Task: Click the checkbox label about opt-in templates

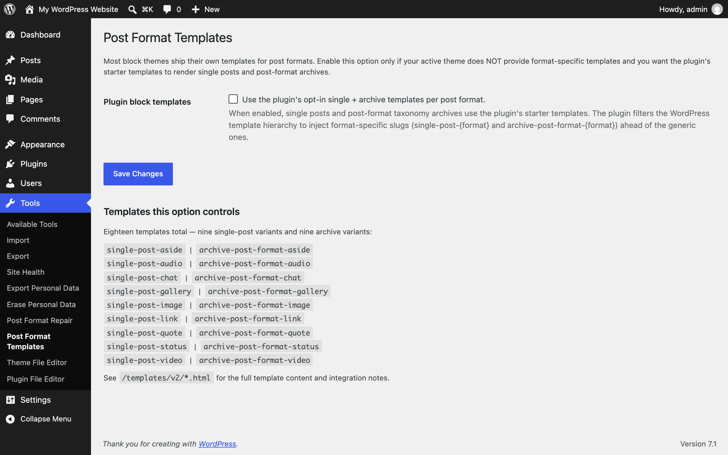Action: [364, 100]
